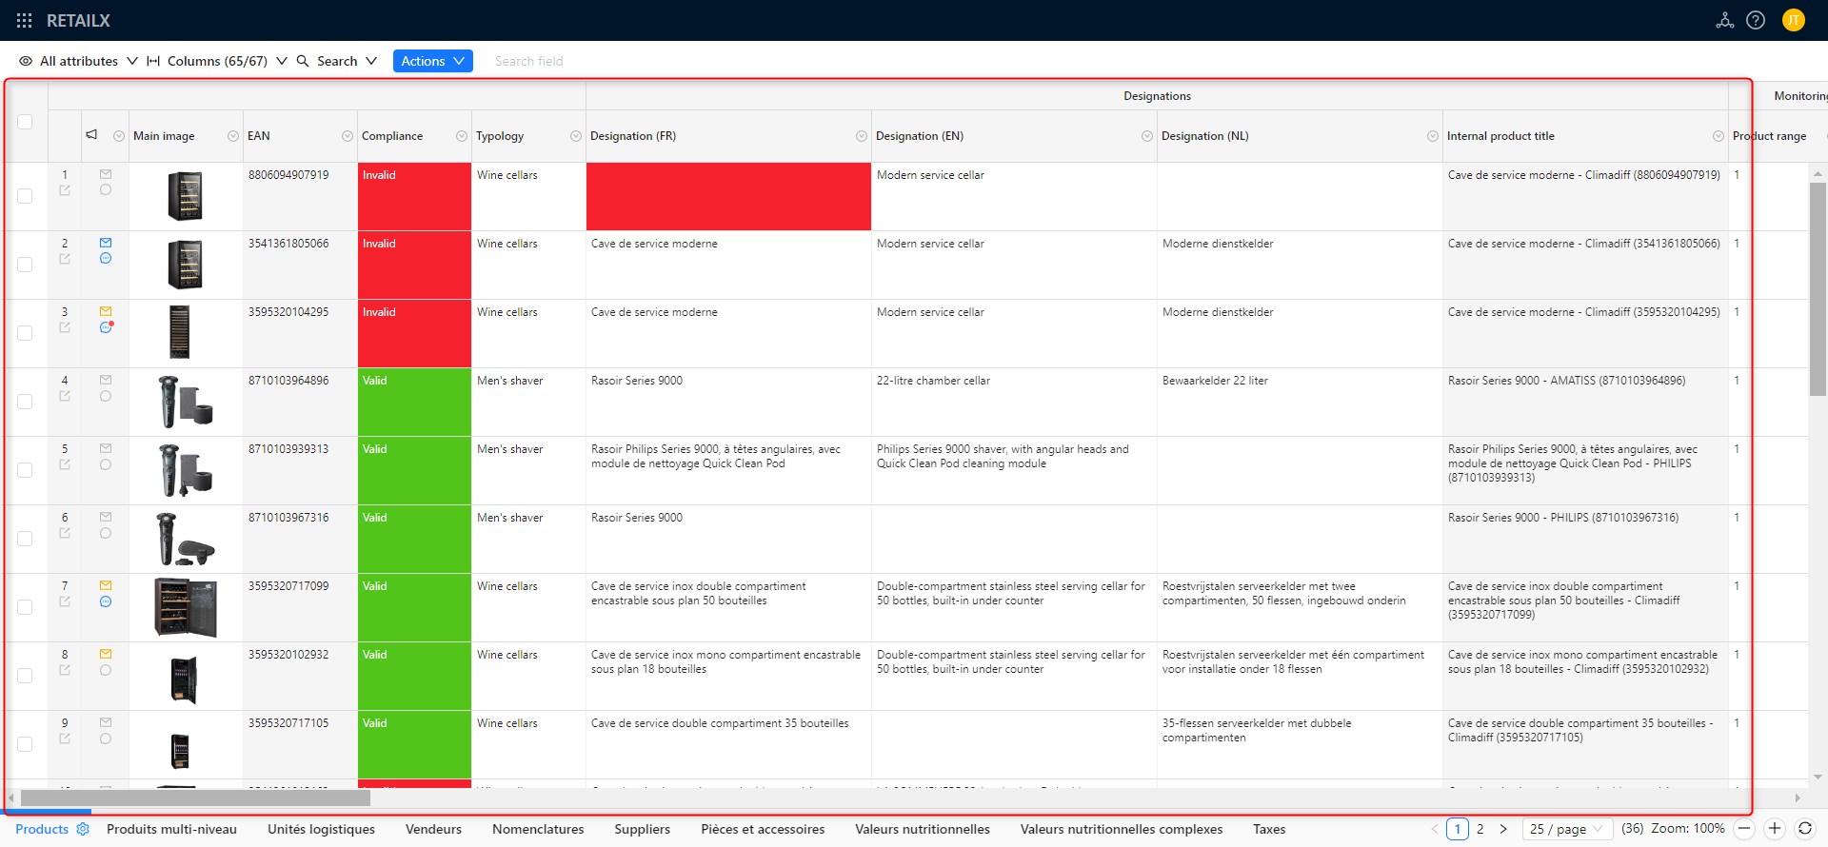This screenshot has width=1828, height=847.
Task: Click the refresh icon in footer
Action: pos(1804,829)
